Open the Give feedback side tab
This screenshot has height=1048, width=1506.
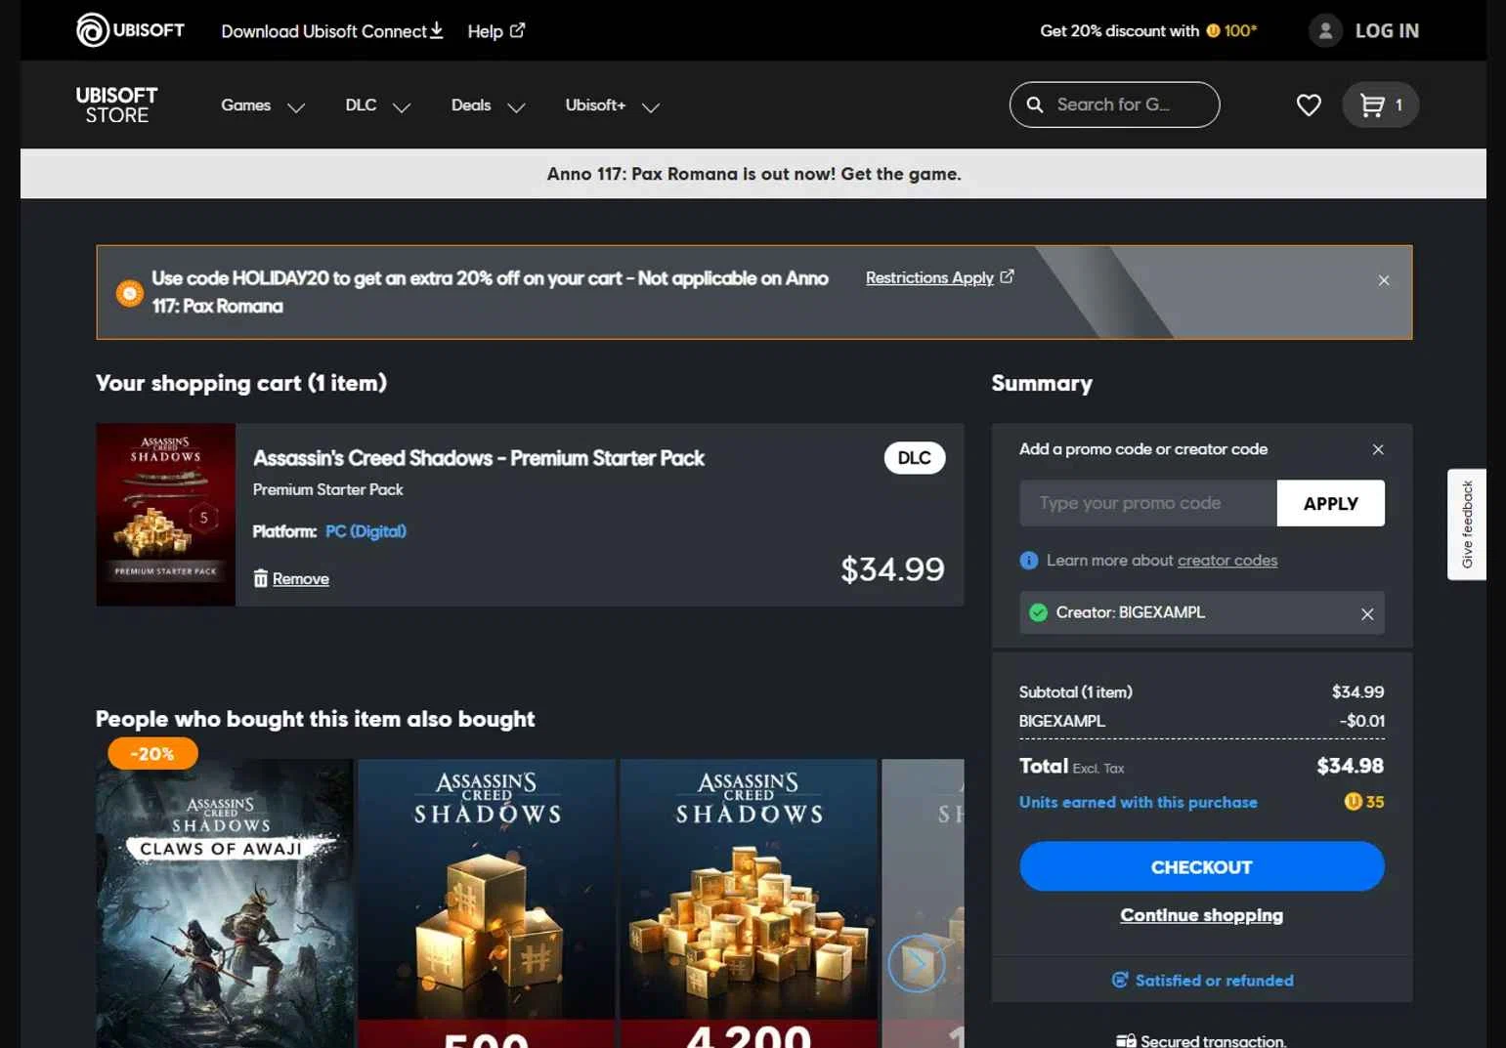[1467, 524]
